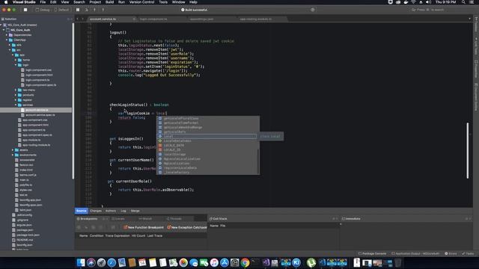Open the Package Console pad

[x=372, y=253]
